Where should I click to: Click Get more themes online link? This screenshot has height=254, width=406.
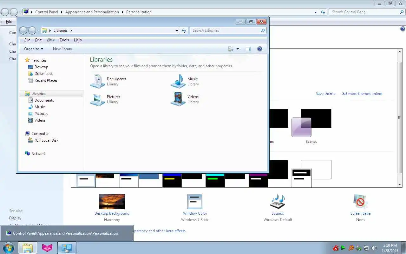[x=362, y=94]
